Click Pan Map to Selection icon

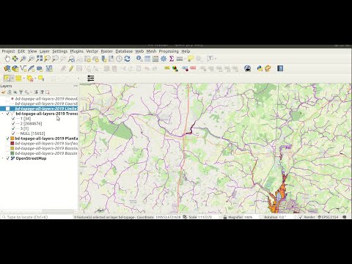[15, 59]
